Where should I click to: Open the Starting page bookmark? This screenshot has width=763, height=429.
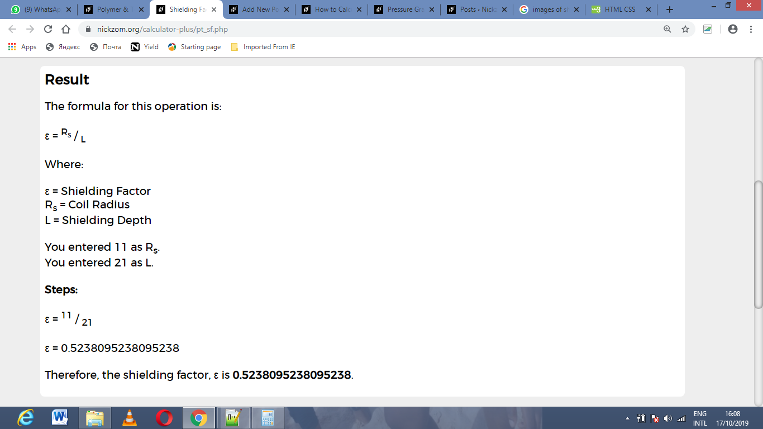tap(194, 47)
